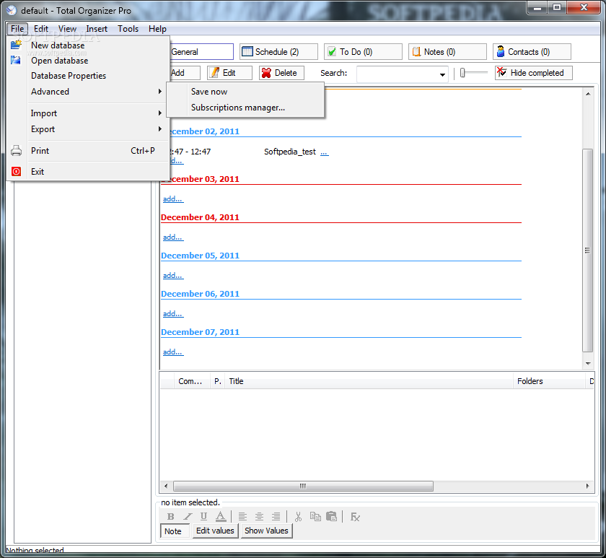606x558 pixels.
Task: Click the File menu
Action: pos(17,29)
